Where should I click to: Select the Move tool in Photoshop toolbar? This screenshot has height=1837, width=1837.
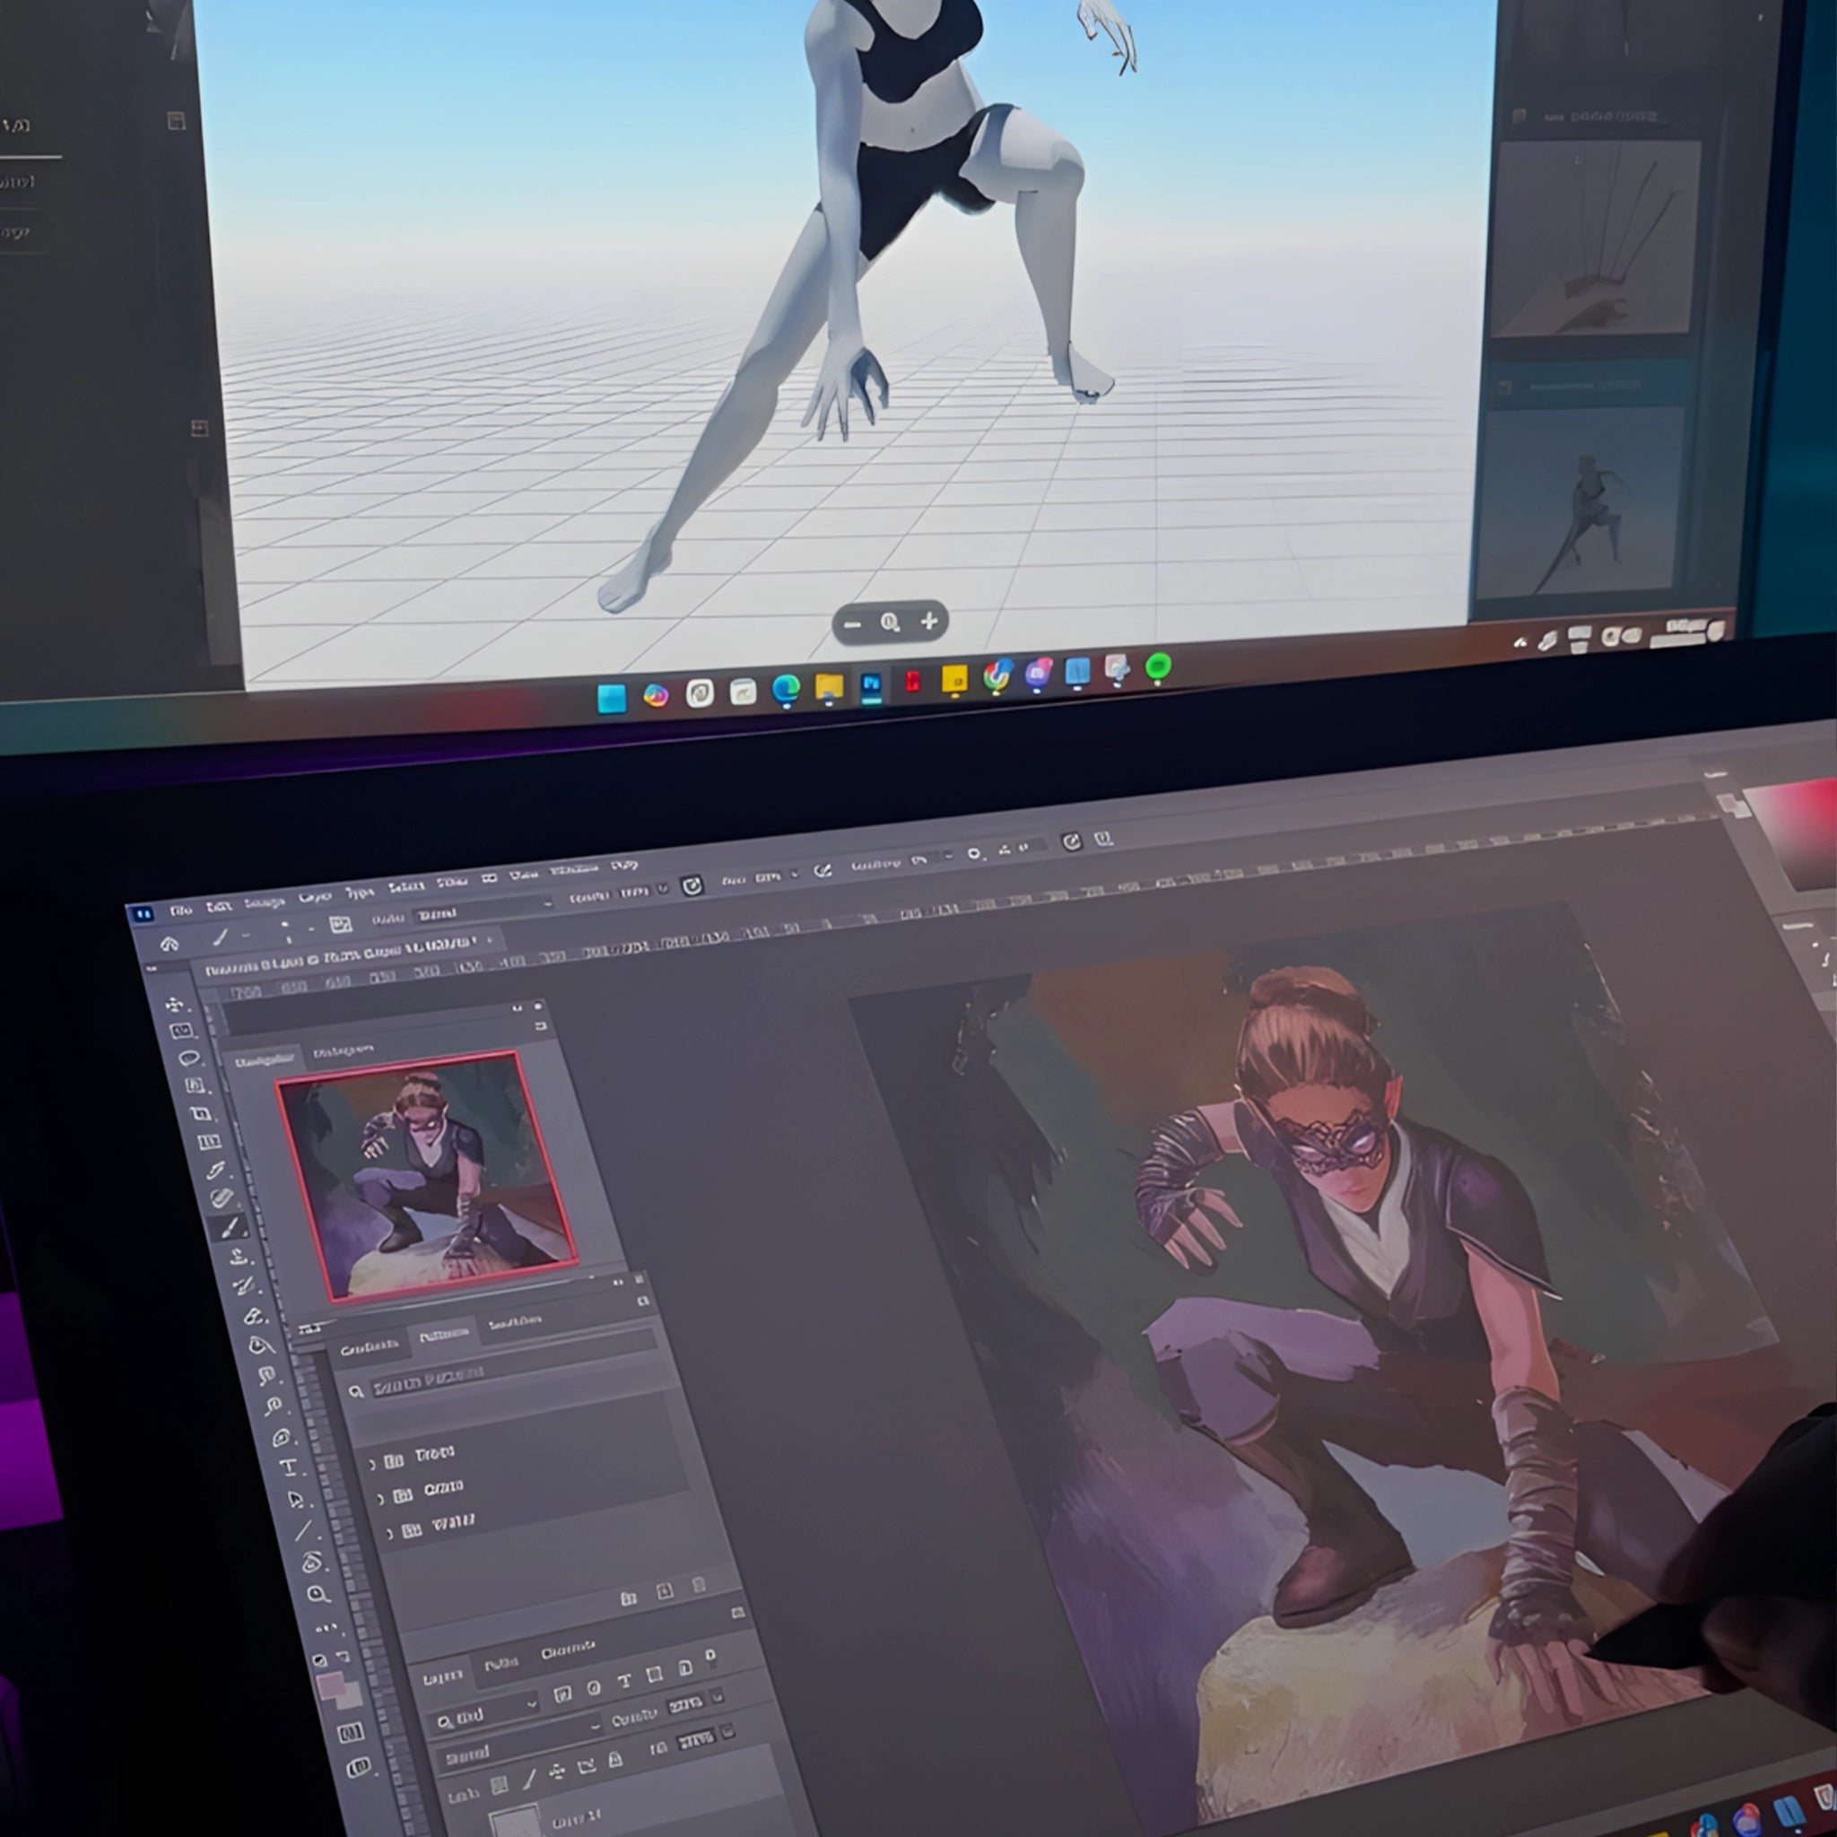tap(175, 1004)
